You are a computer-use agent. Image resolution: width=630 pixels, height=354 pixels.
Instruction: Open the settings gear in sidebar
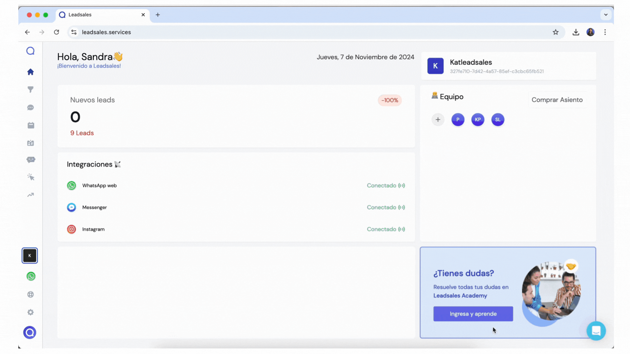click(31, 312)
